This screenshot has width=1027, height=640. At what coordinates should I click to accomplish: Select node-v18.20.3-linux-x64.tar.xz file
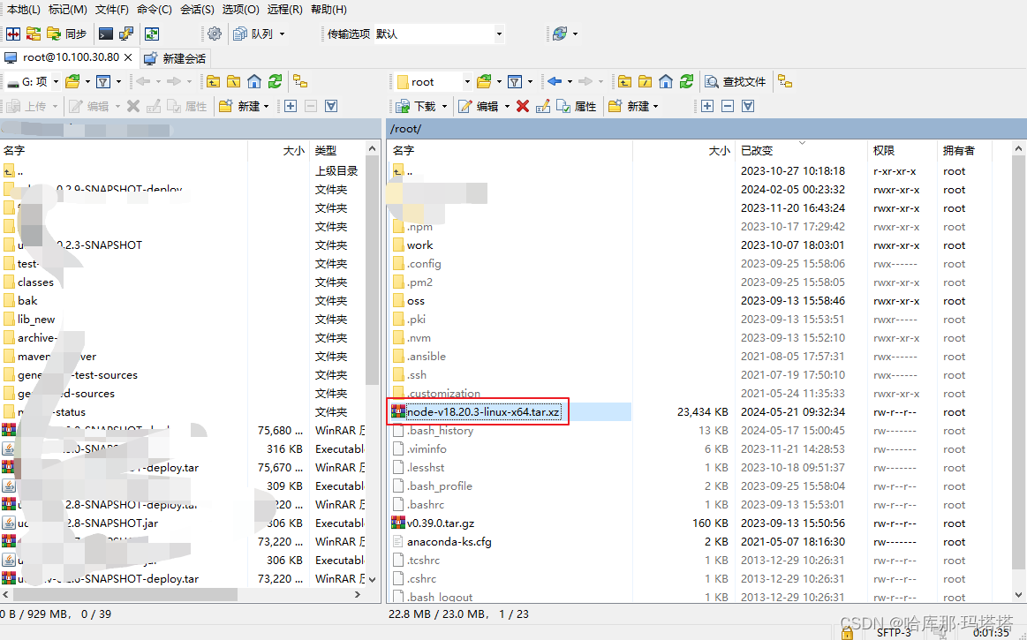coord(483,412)
